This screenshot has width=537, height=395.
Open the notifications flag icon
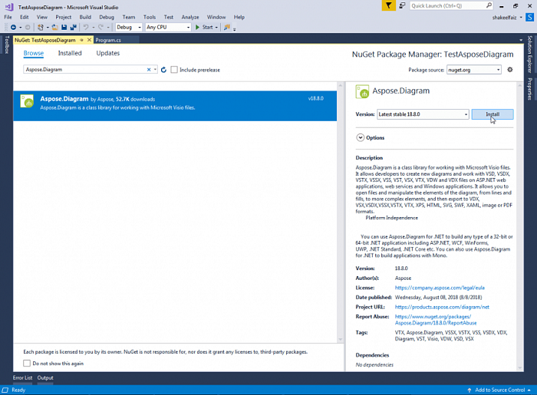[389, 6]
